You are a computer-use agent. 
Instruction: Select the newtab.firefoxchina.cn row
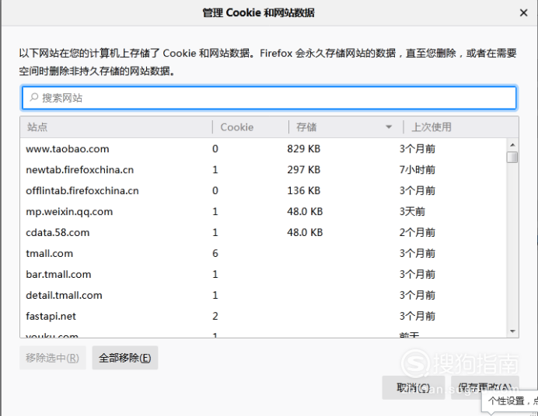click(x=263, y=170)
